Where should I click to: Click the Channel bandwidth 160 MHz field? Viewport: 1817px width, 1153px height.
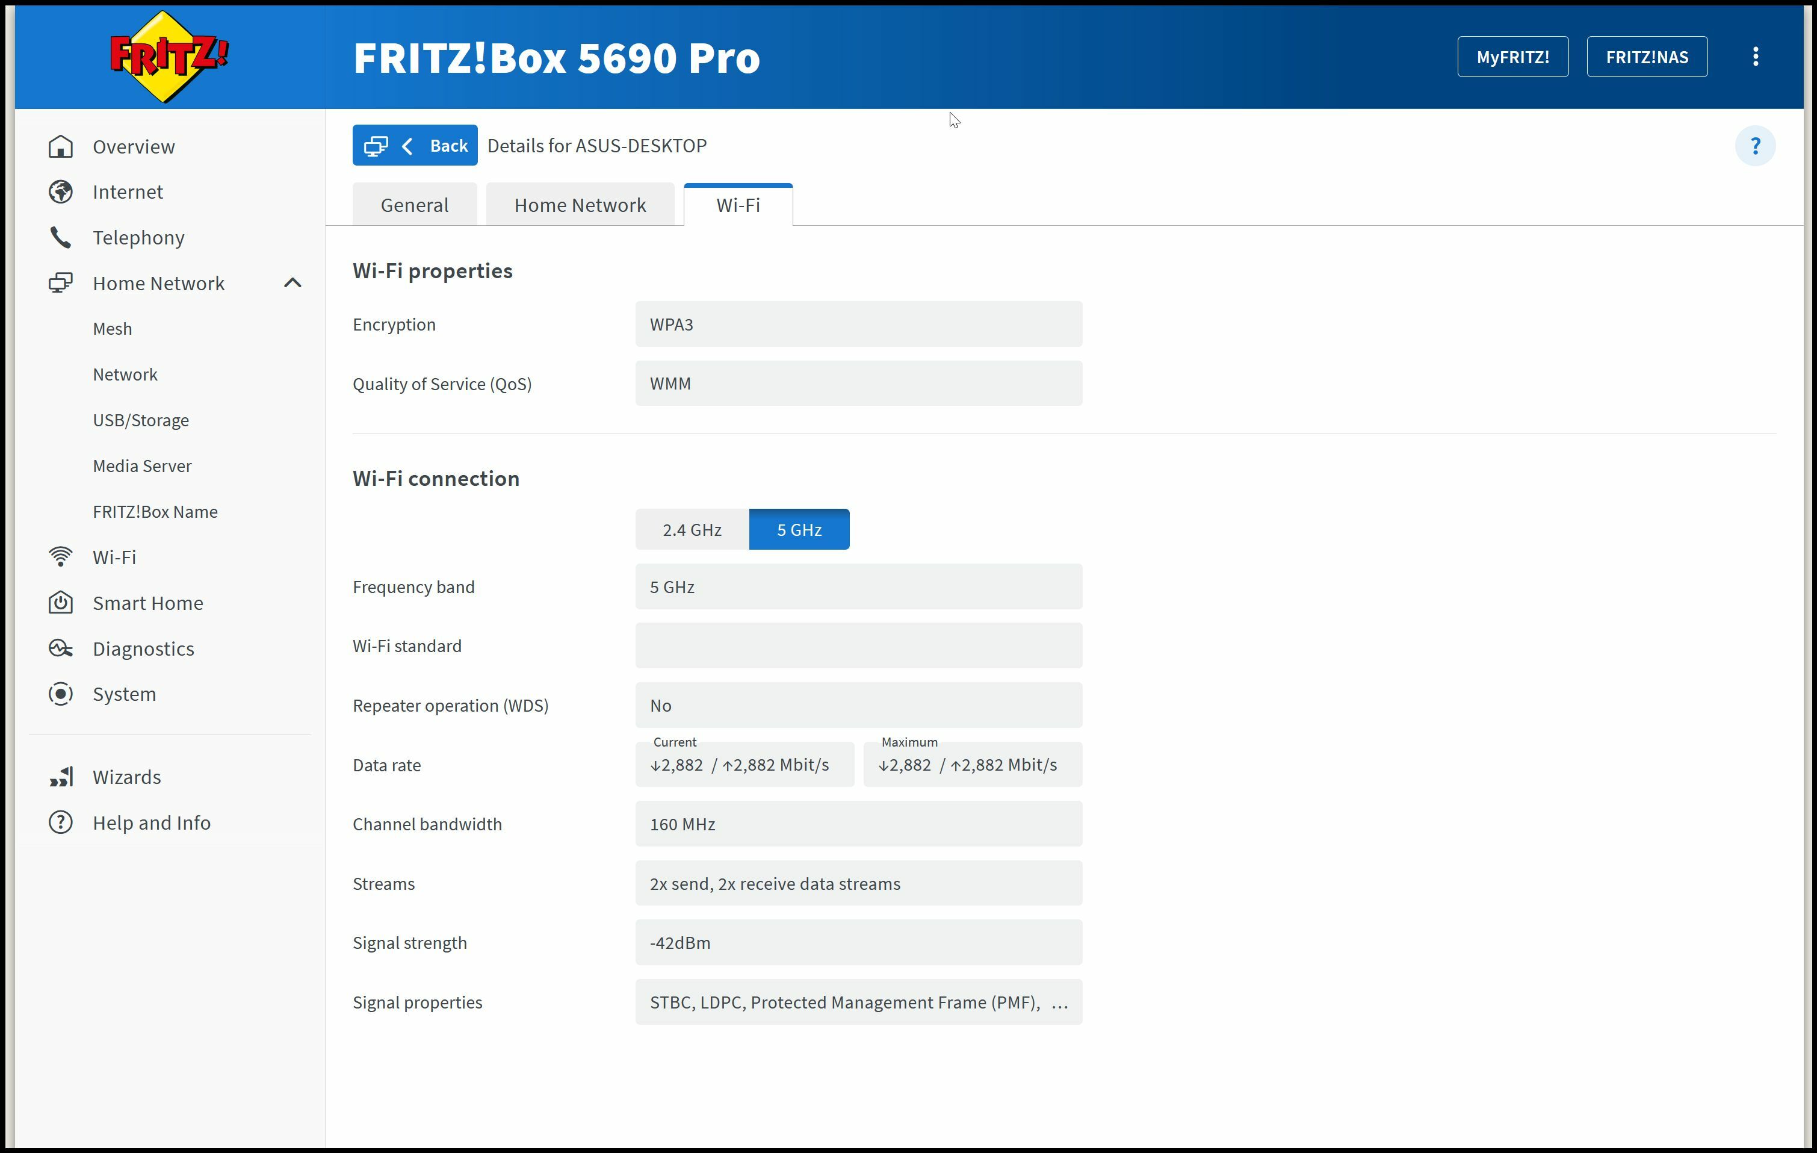[859, 824]
